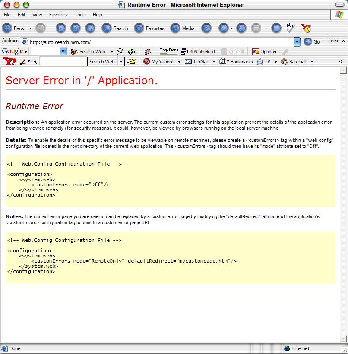The height and width of the screenshot is (354, 348).
Task: Click the Google toolbar search box
Action: click(45, 51)
